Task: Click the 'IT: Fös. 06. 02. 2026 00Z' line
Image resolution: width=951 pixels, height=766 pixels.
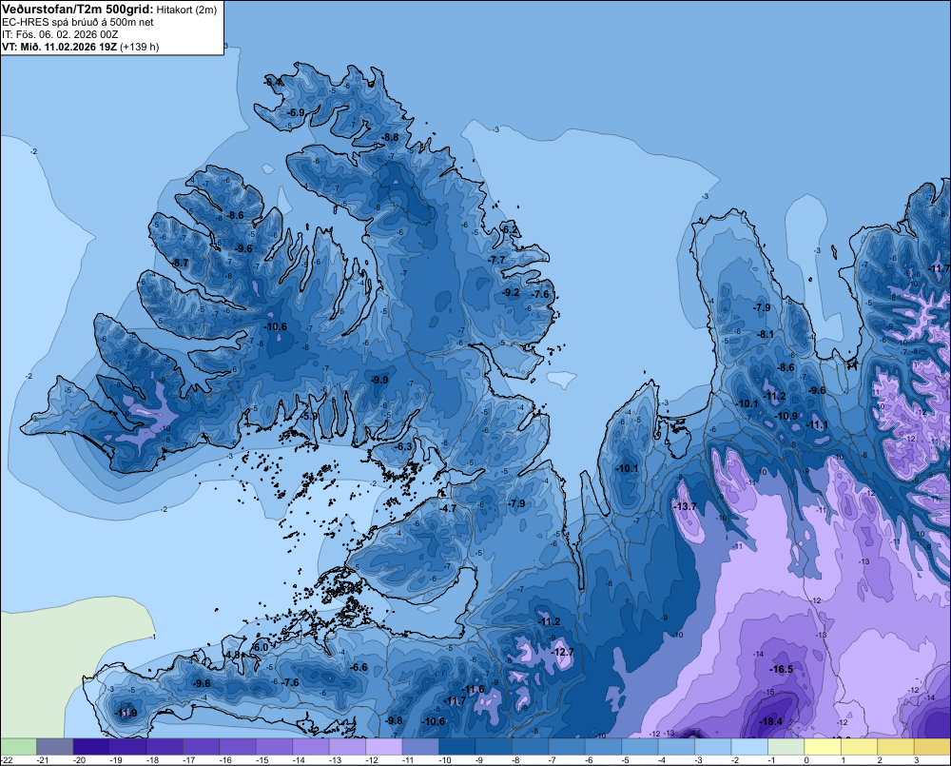Action: (60, 34)
